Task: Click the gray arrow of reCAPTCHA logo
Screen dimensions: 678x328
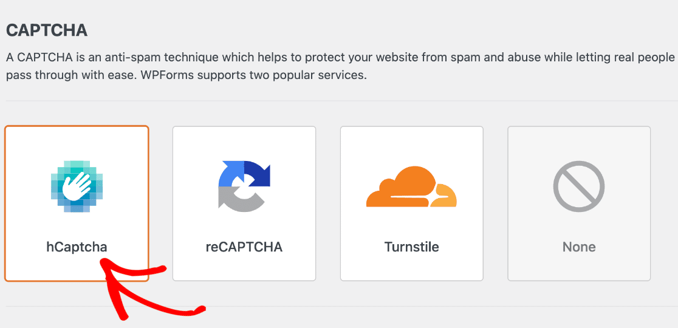Action: coord(241,199)
